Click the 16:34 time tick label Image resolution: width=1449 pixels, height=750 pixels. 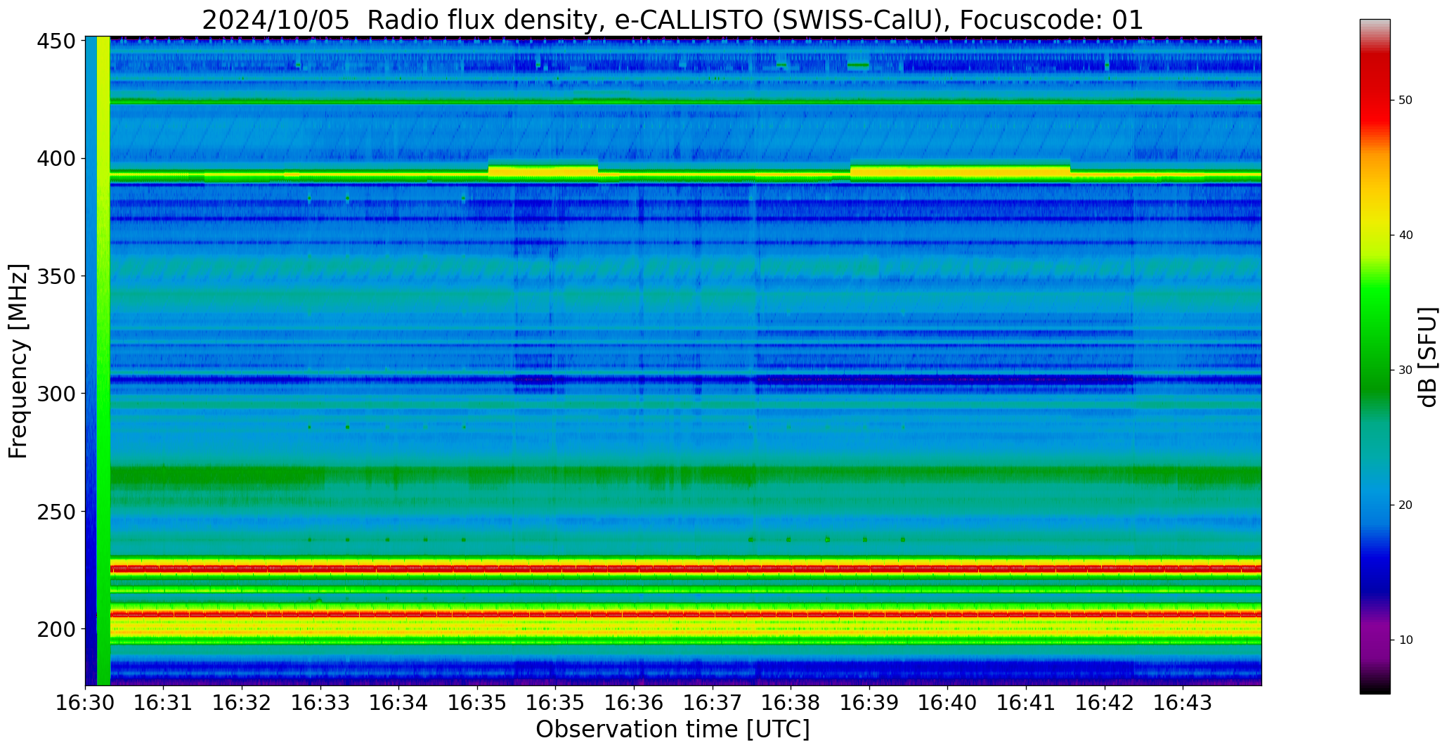(399, 702)
